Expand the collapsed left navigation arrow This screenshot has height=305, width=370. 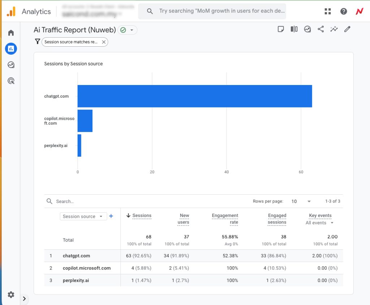[x=24, y=298]
